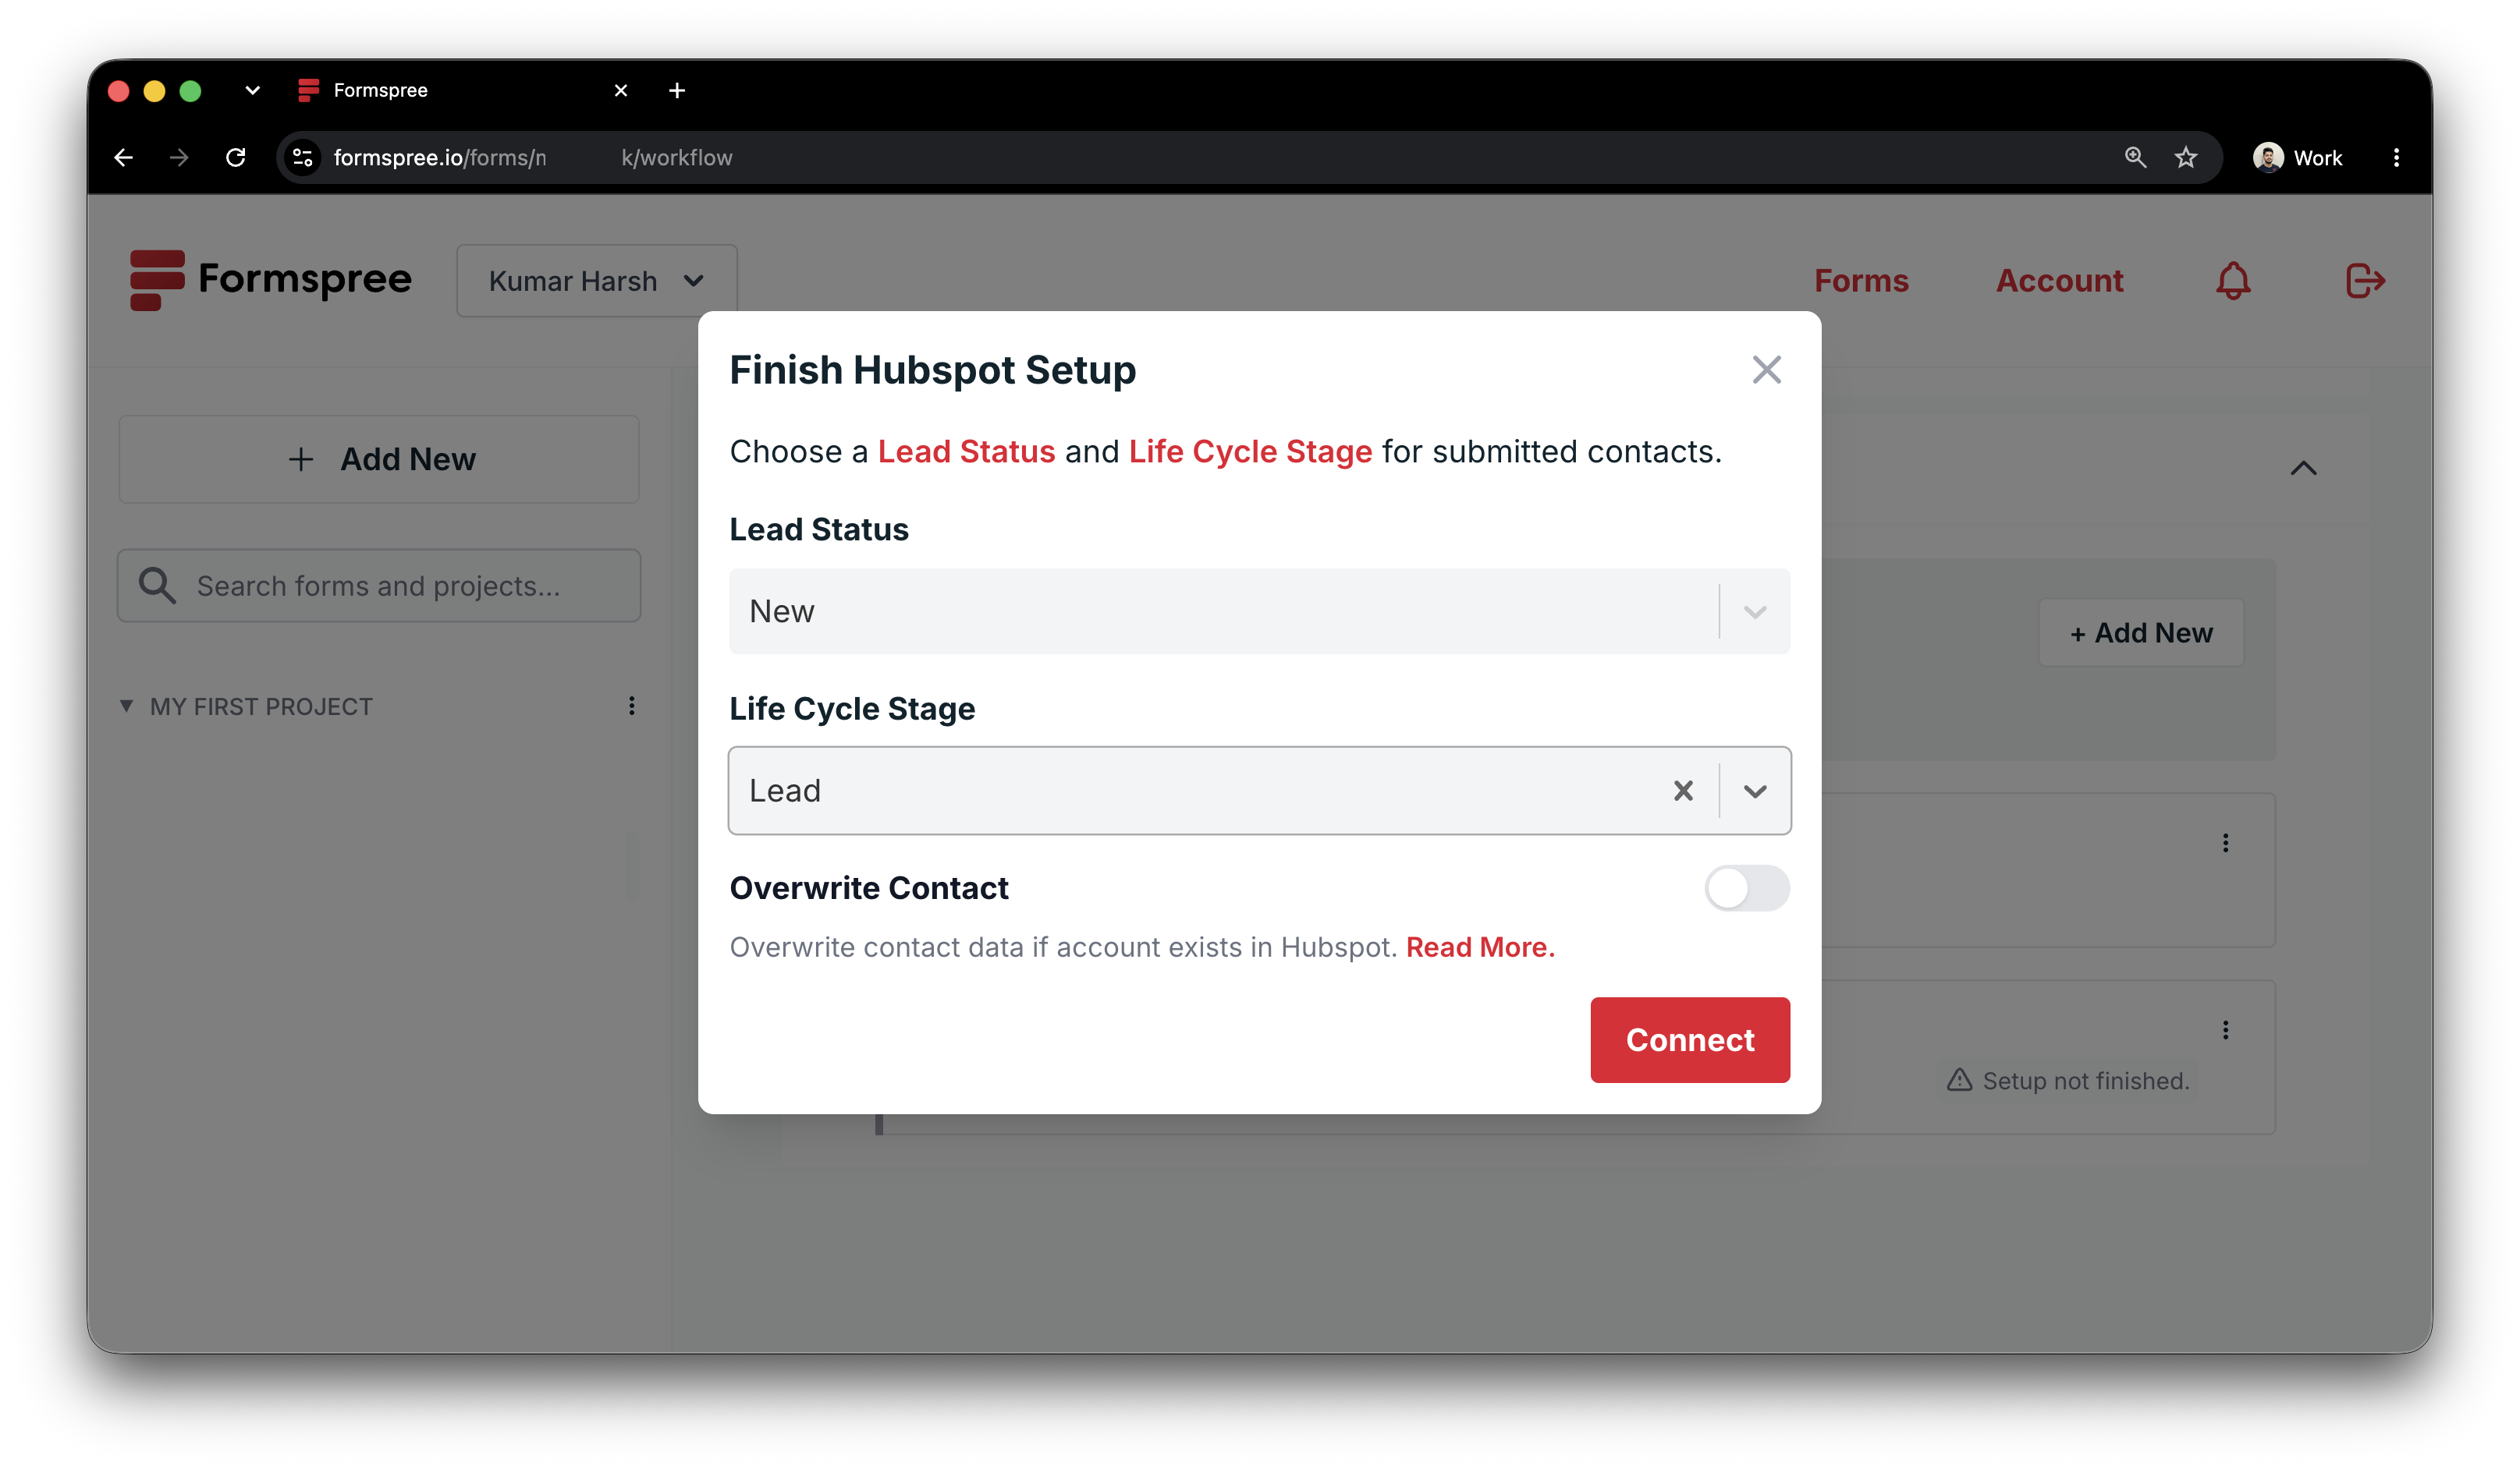The height and width of the screenshot is (1469, 2520).
Task: Close the Formspree browser tab
Action: click(620, 90)
